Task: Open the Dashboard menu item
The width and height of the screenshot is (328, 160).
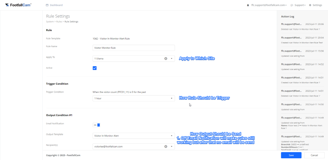Action: coord(56,5)
